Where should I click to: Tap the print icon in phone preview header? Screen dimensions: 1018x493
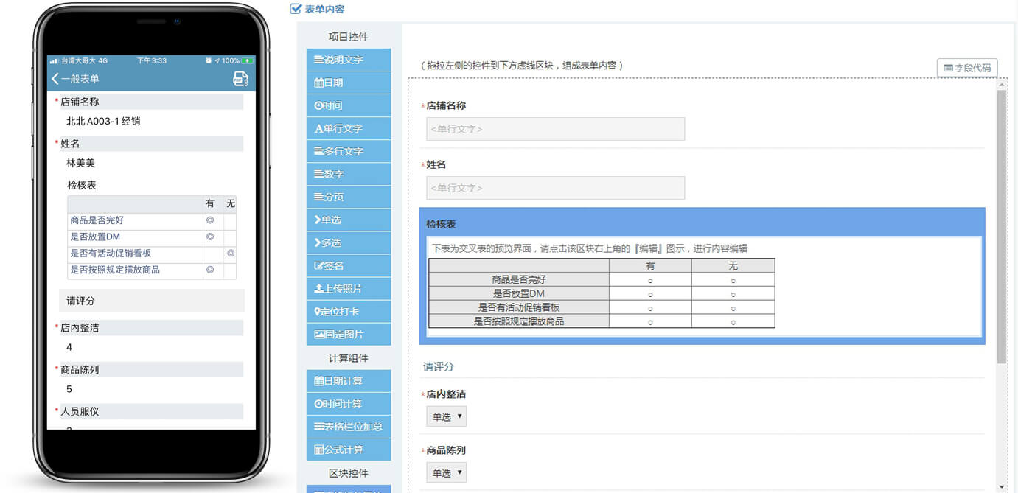(241, 78)
